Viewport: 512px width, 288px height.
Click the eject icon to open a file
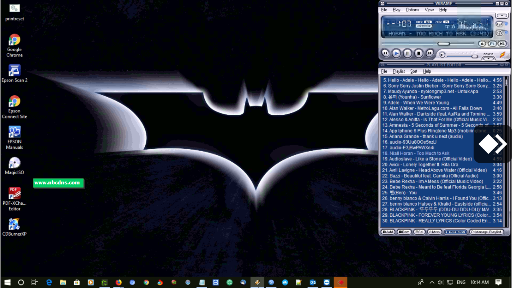(x=482, y=44)
